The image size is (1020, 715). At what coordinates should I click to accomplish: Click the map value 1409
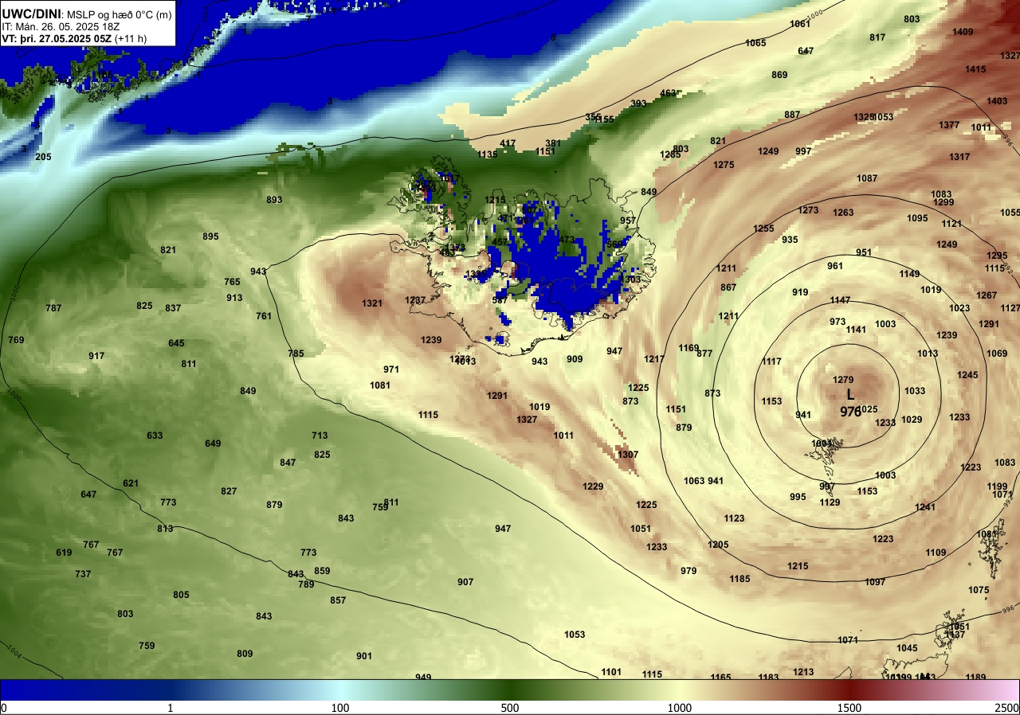tap(963, 32)
